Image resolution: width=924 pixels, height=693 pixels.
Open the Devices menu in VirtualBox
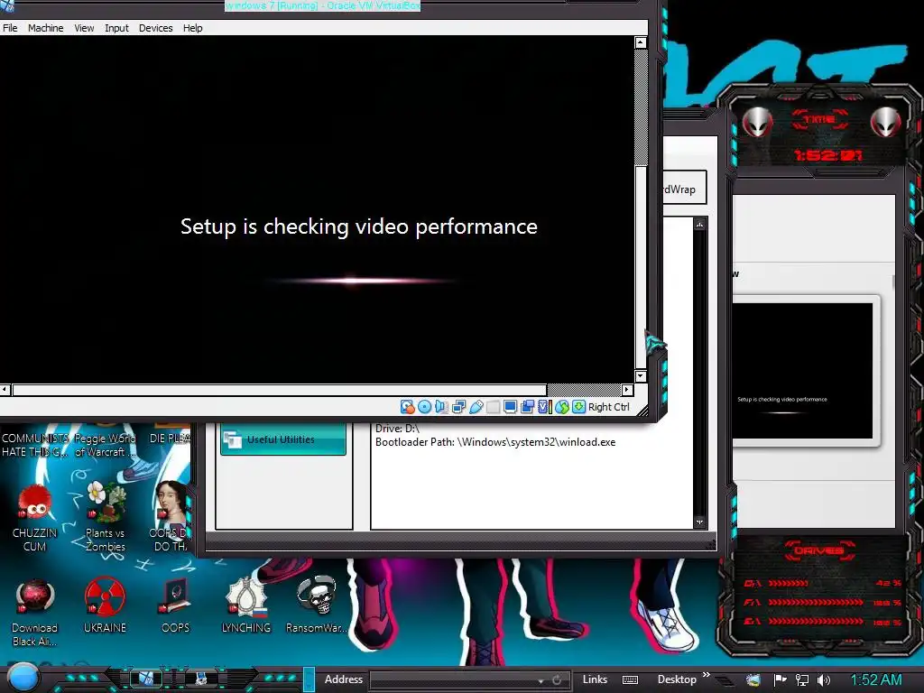coord(155,28)
